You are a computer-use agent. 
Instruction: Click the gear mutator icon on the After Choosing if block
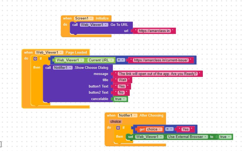coord(118,128)
